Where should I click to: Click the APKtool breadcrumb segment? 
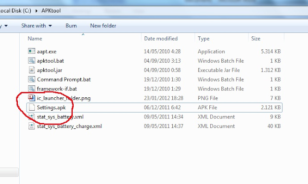(x=51, y=11)
